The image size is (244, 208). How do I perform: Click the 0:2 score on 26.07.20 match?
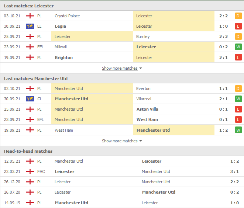point(234,192)
